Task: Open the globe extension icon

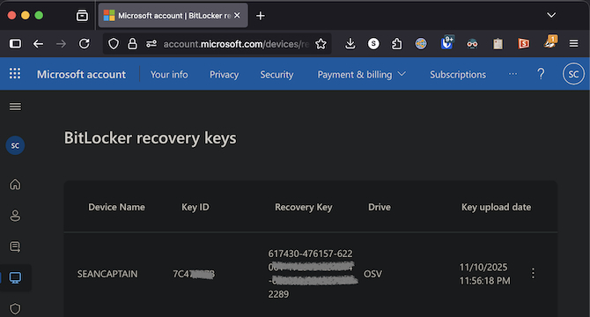Action: coord(421,44)
